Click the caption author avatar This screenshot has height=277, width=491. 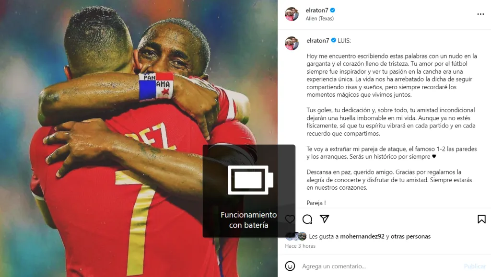point(292,43)
